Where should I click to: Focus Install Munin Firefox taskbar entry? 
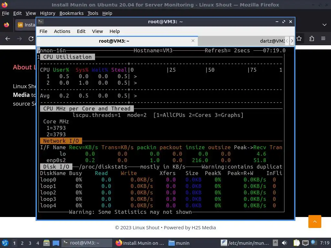coord(140,243)
